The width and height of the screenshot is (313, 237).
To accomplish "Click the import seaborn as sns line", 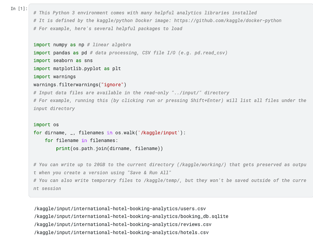I will coord(63,61).
